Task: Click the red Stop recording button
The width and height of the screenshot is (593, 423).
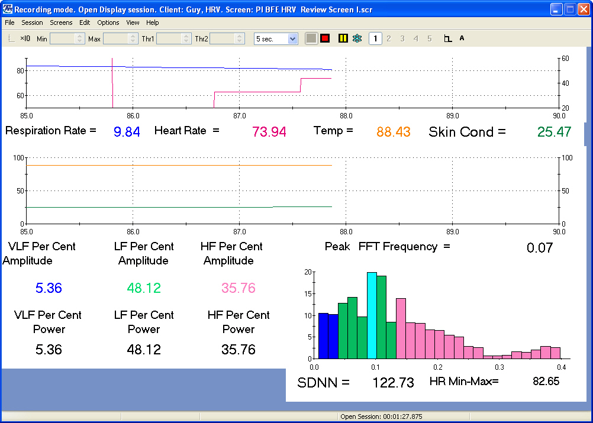Action: click(325, 38)
